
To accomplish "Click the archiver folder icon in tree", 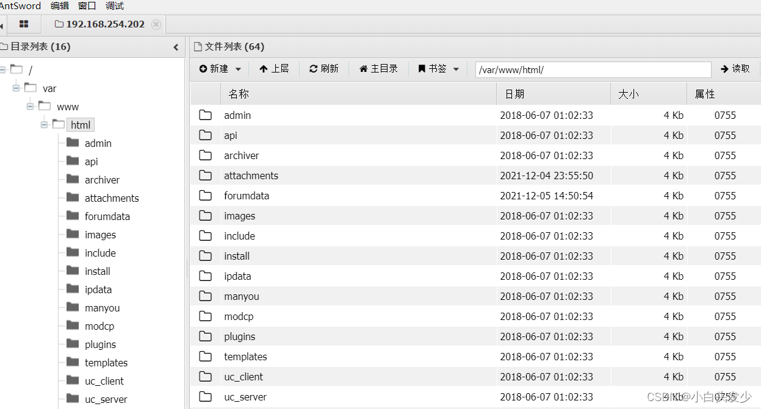I will (73, 179).
